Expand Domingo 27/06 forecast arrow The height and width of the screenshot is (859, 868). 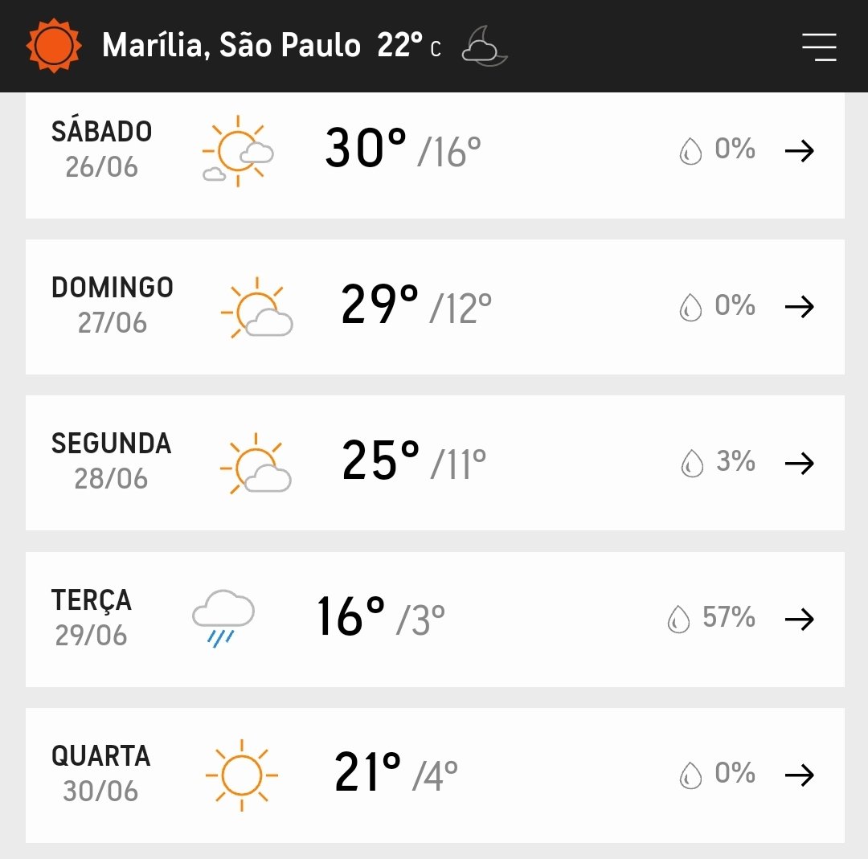click(x=800, y=307)
